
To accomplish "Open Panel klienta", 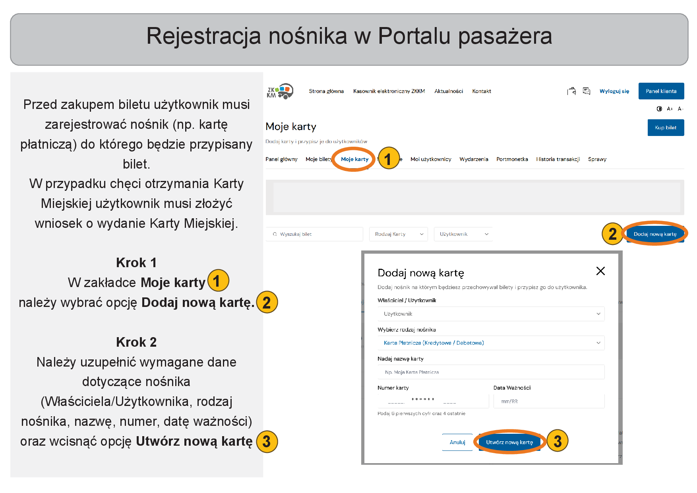I will [661, 91].
